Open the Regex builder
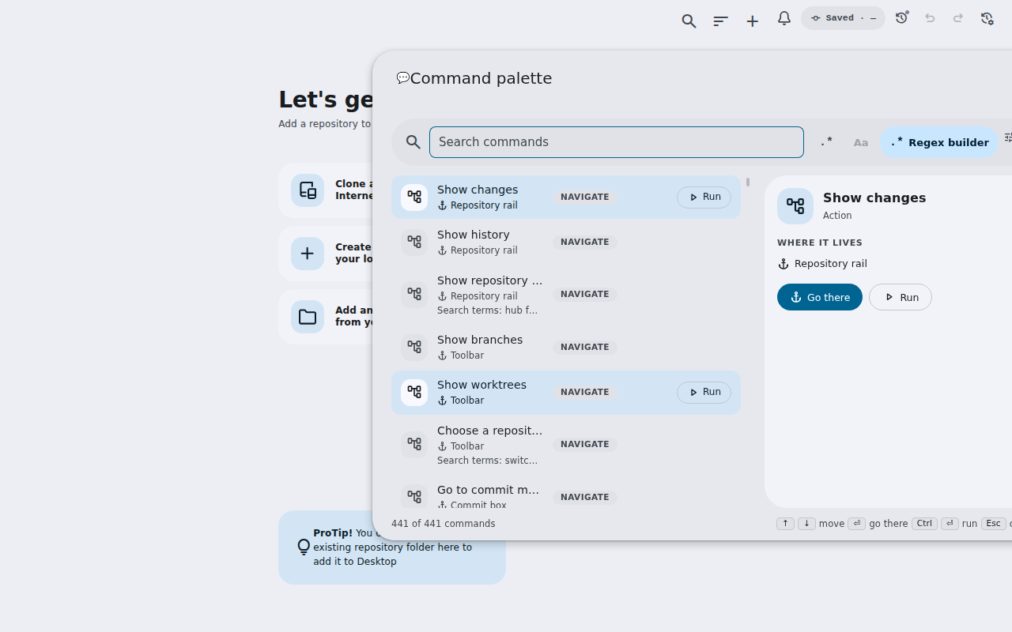 939,142
